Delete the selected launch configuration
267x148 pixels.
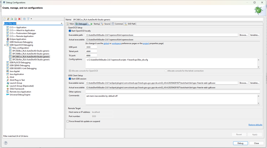pyautogui.click(x=20, y=19)
